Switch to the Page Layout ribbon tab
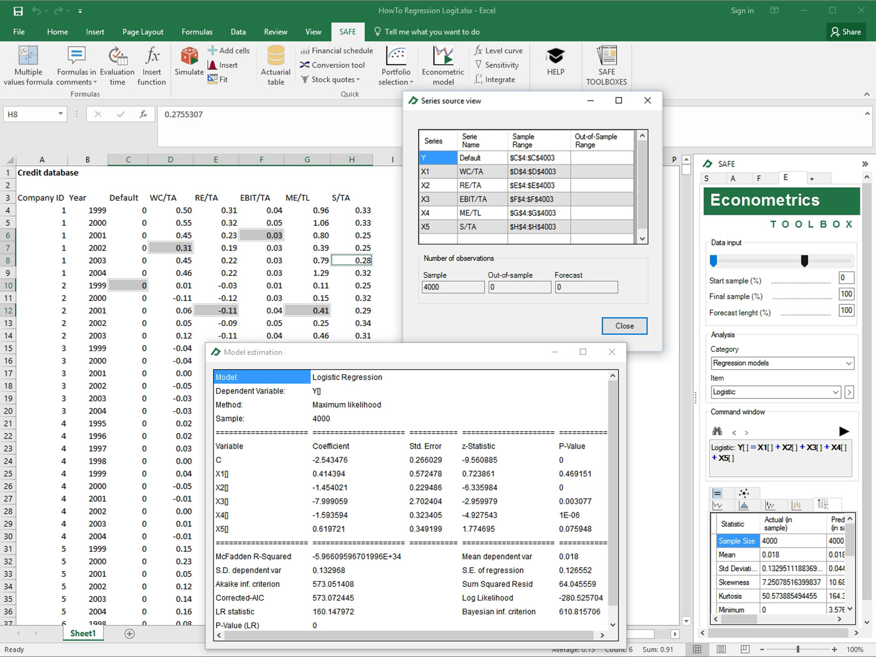This screenshot has width=876, height=657. point(143,32)
